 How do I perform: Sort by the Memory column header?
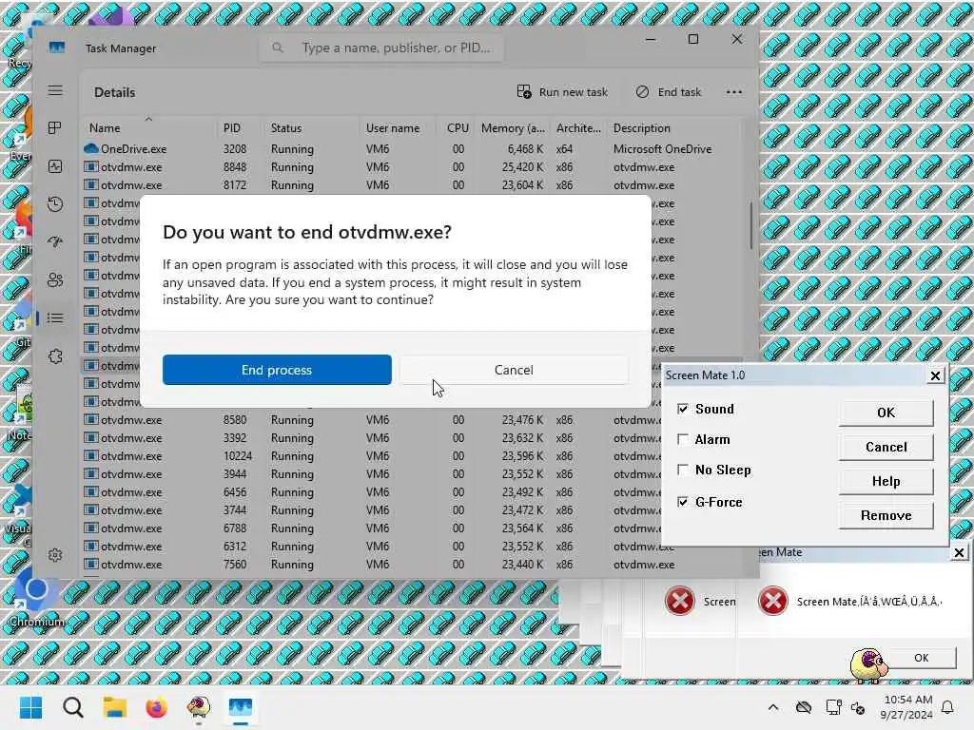click(x=513, y=128)
